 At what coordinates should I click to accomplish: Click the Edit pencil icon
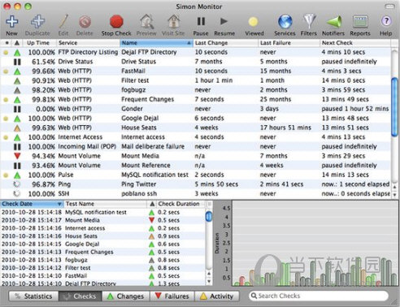click(63, 22)
